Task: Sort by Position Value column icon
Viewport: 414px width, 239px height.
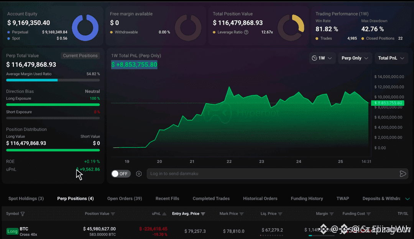Action: pyautogui.click(x=113, y=214)
